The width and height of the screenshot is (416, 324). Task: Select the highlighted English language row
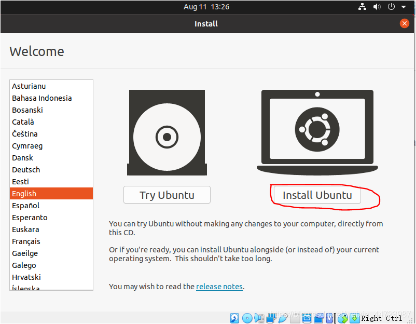click(51, 194)
